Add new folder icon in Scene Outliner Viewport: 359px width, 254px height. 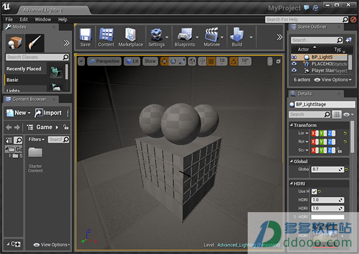pyautogui.click(x=348, y=40)
